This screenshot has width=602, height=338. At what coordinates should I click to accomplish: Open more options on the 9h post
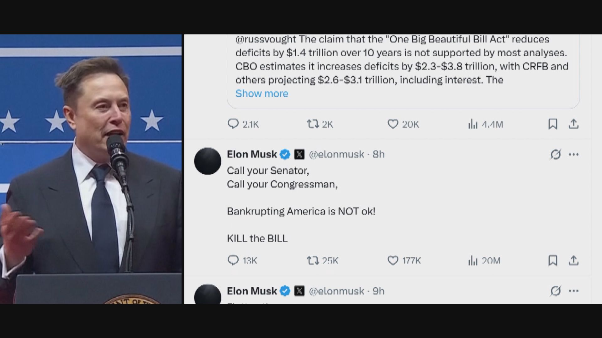click(x=573, y=291)
